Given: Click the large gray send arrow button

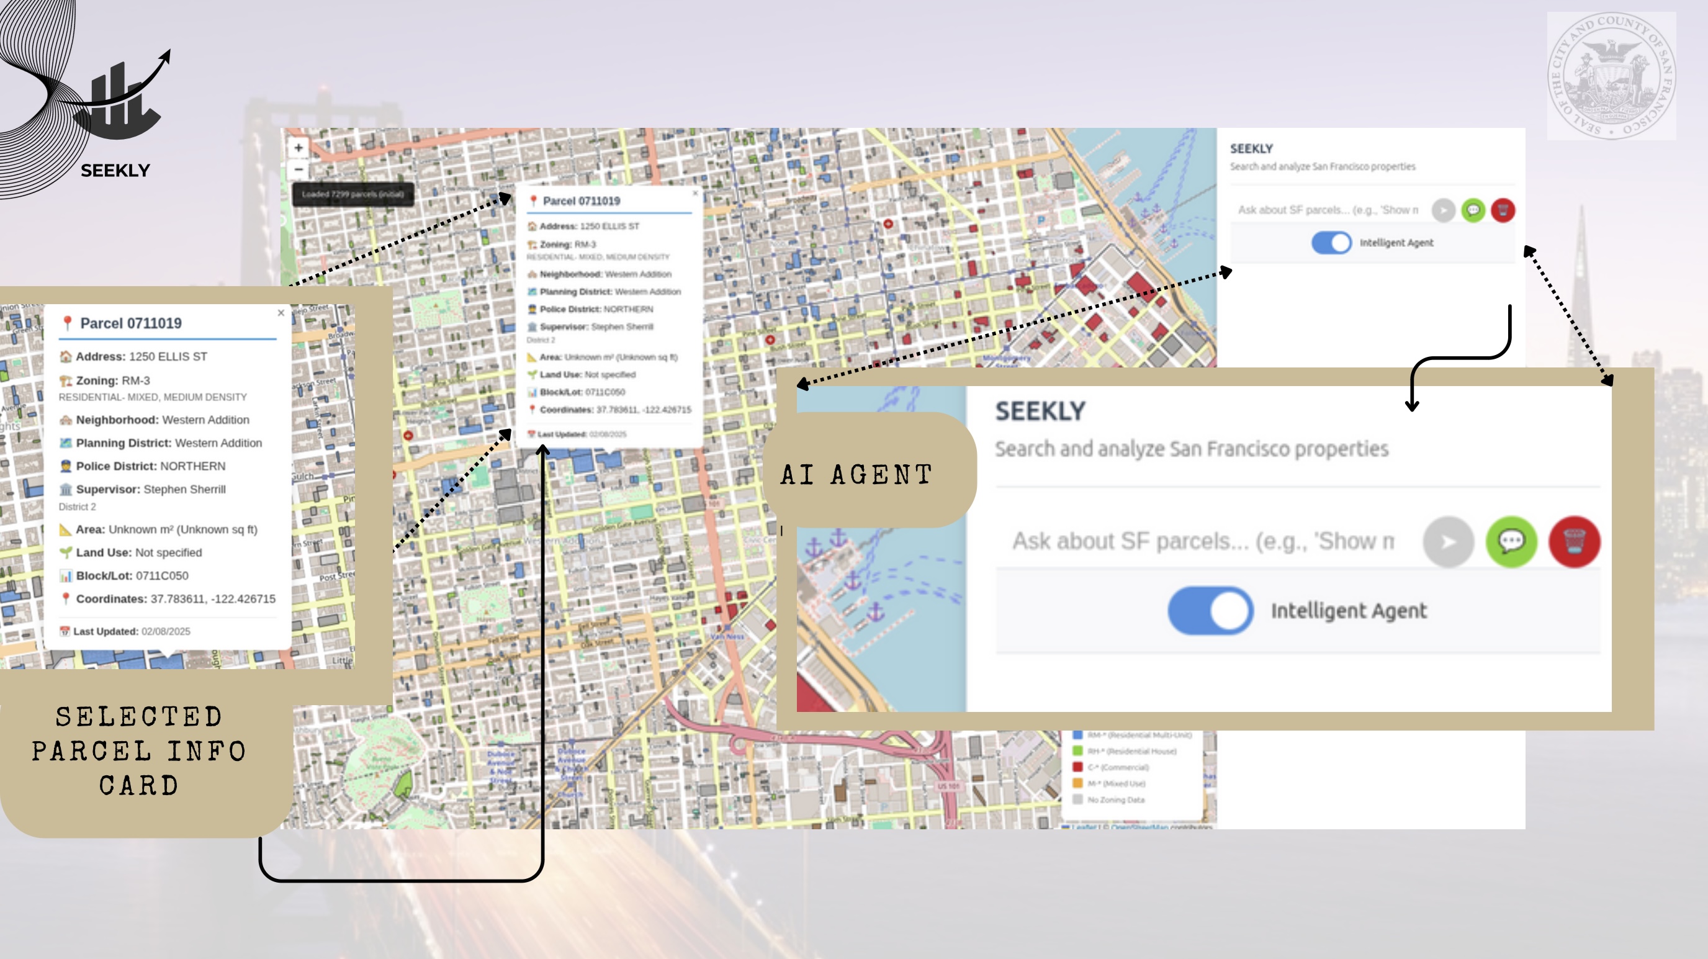Looking at the screenshot, I should pyautogui.click(x=1448, y=542).
